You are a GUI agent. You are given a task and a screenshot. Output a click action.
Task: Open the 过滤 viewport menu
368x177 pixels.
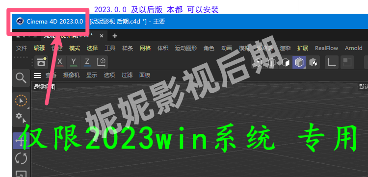click(x=127, y=75)
